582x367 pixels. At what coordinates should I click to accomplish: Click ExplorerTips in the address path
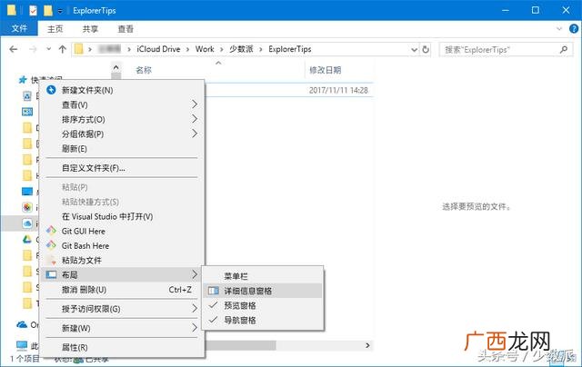(x=290, y=49)
